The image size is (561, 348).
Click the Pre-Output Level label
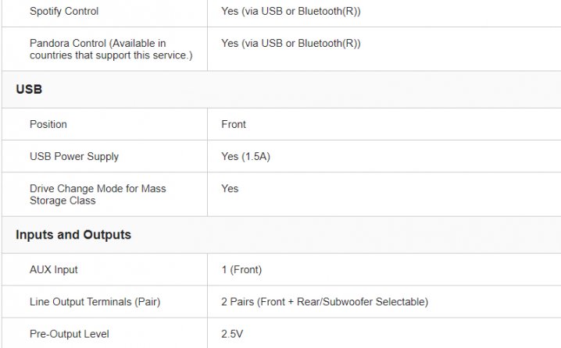pyautogui.click(x=70, y=334)
